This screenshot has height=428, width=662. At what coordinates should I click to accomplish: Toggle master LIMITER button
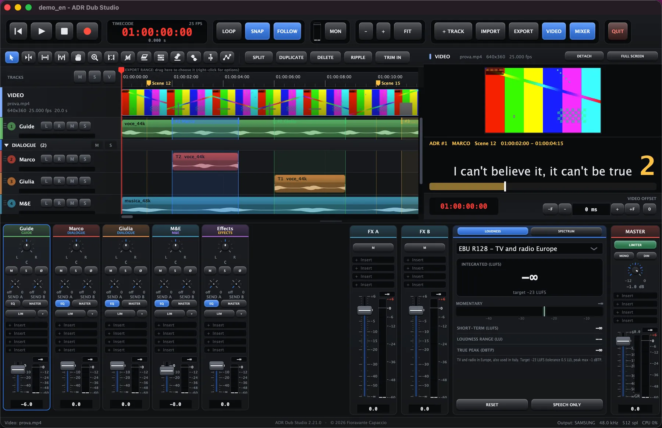pyautogui.click(x=635, y=245)
